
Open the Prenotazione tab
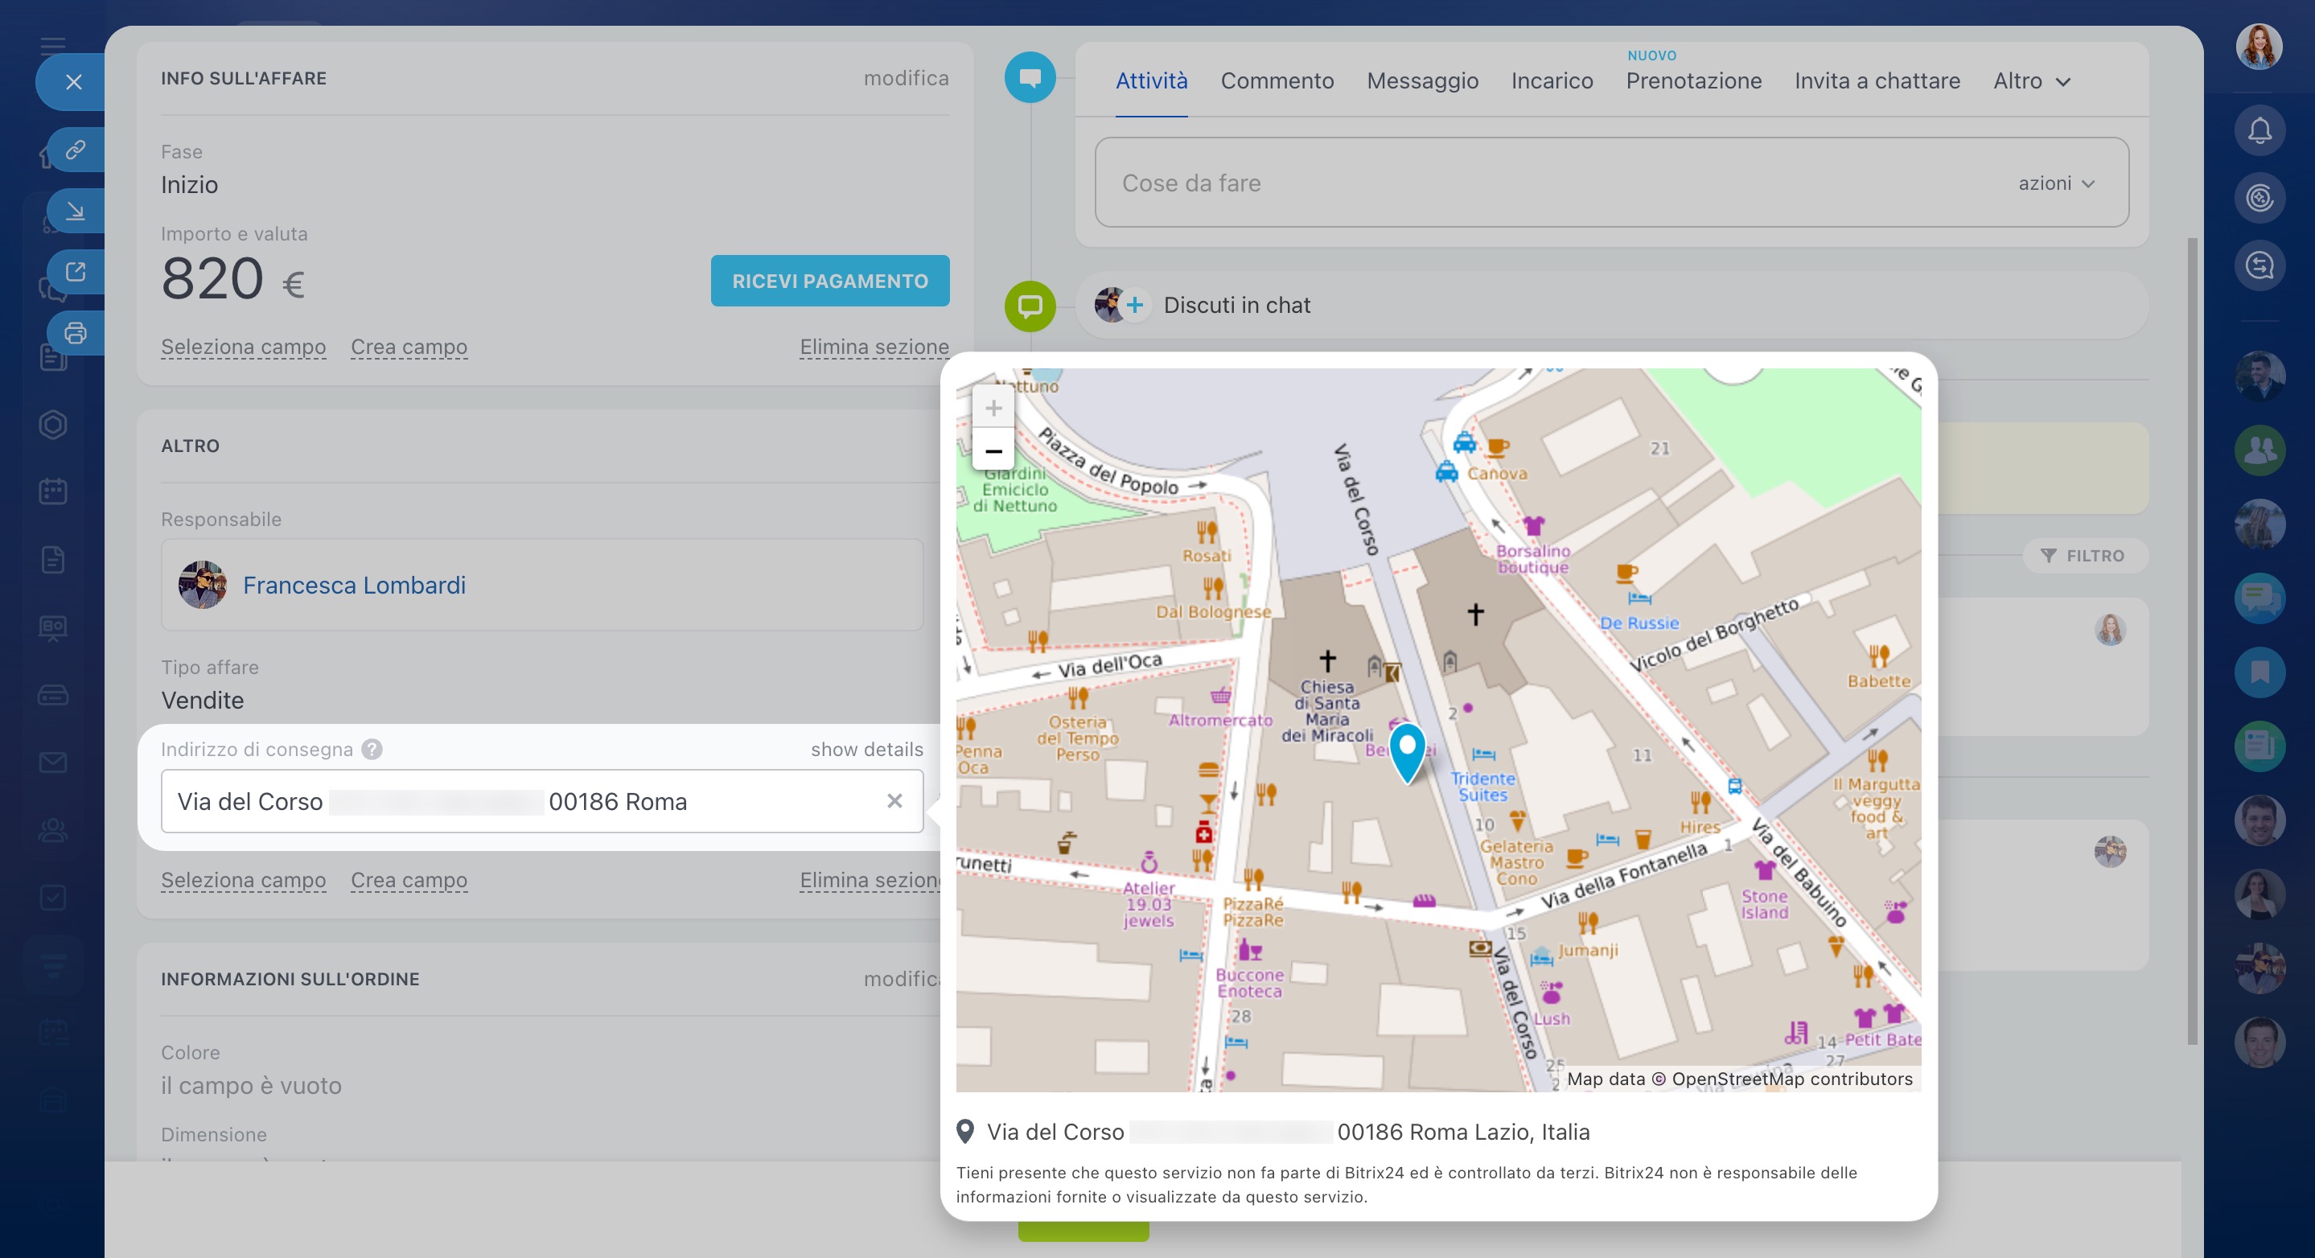1693,81
